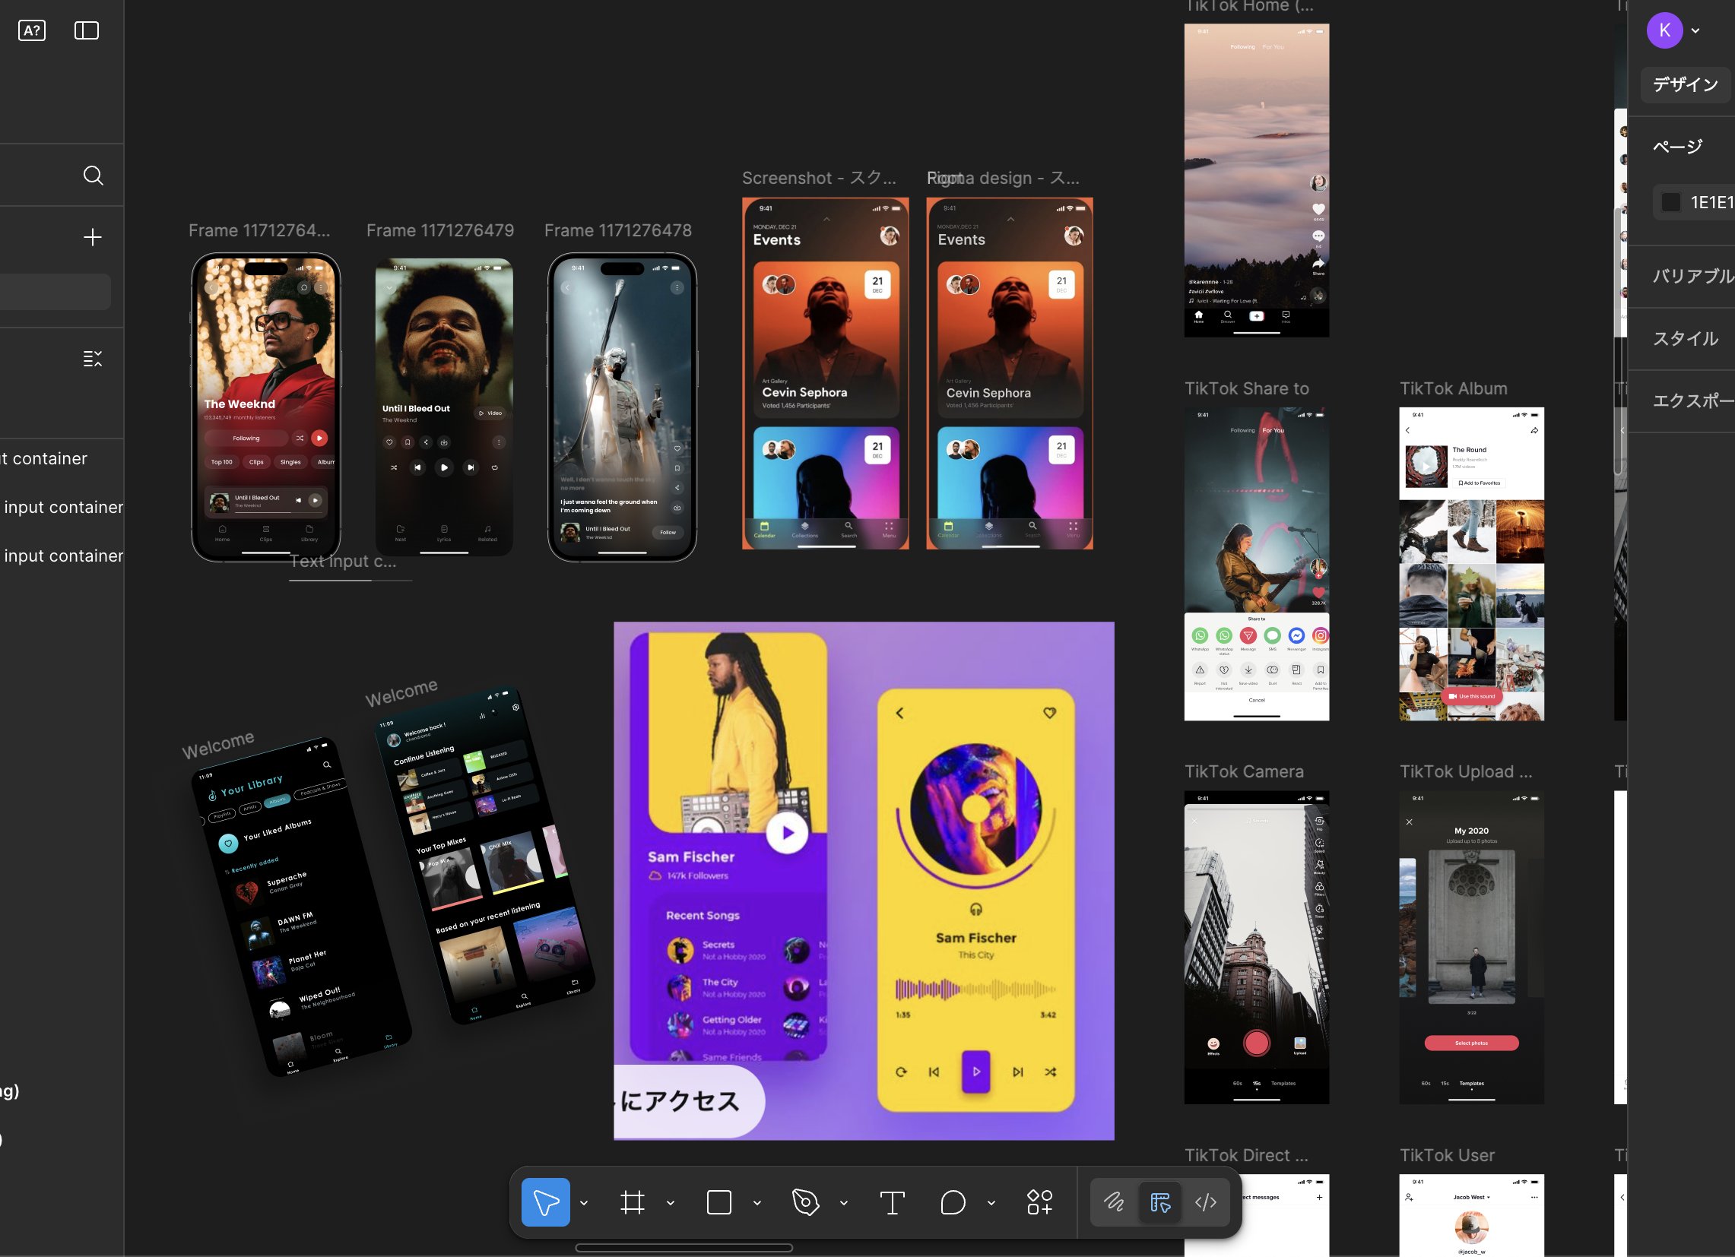Select the 'TikTok Upload ...' frame label
This screenshot has width=1735, height=1257.
[1465, 771]
